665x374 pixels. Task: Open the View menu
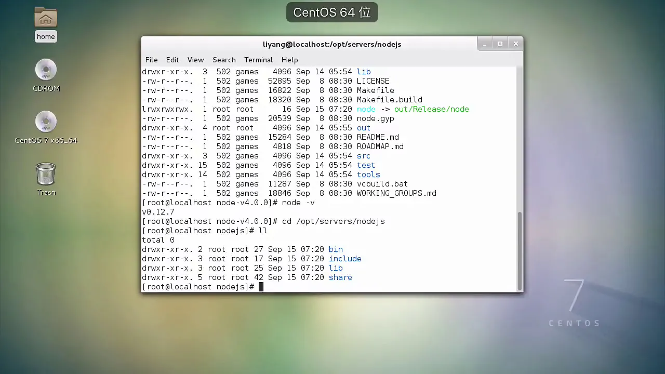pyautogui.click(x=195, y=60)
